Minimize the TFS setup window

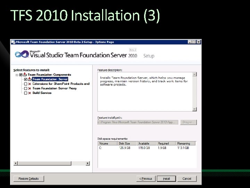point(190,42)
